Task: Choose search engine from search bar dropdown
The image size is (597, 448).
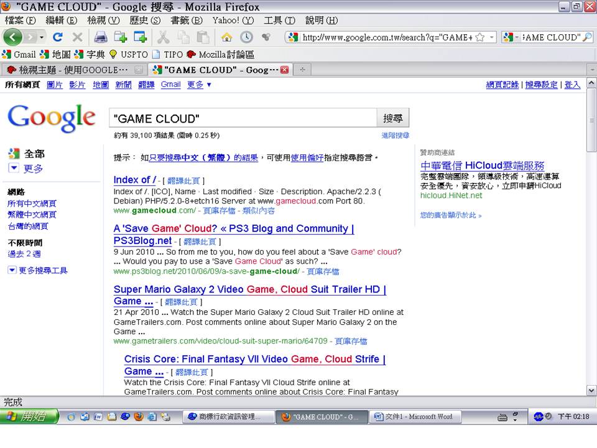Action: click(x=511, y=37)
